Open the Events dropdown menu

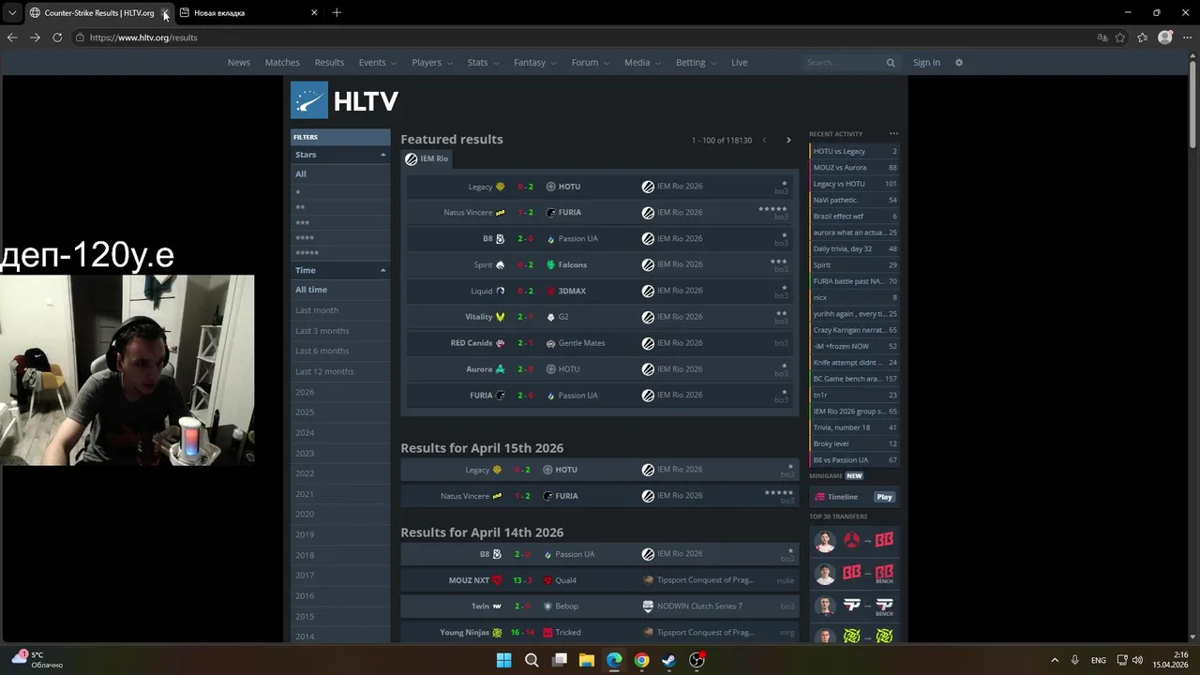(x=378, y=63)
